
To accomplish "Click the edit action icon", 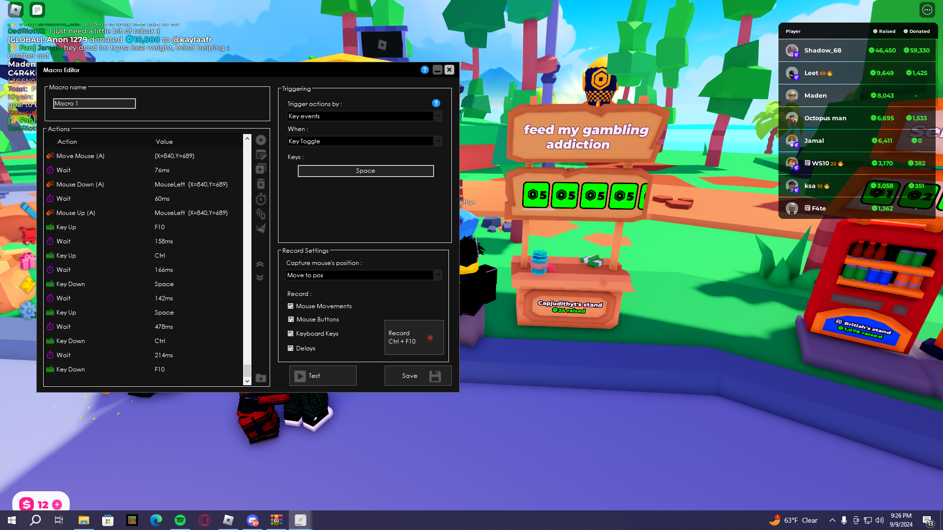I will [261, 155].
